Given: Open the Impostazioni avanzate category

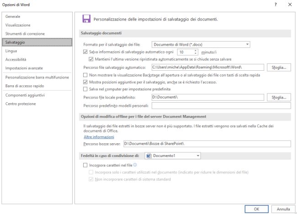Looking at the screenshot, I should (x=24, y=68).
